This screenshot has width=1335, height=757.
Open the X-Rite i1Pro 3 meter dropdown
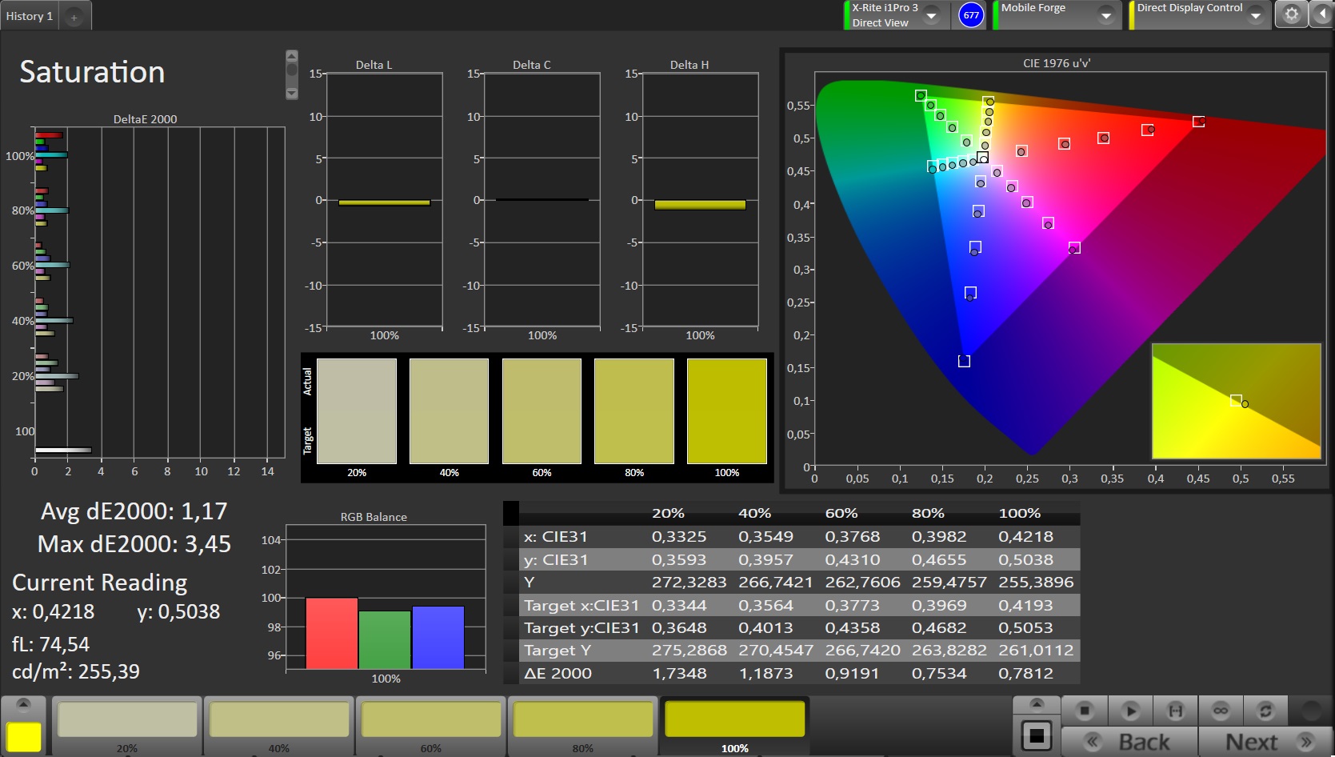pyautogui.click(x=931, y=15)
